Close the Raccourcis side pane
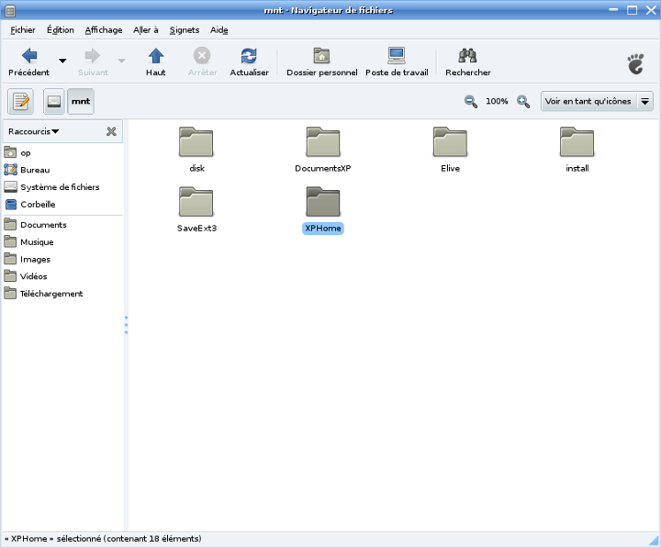 [x=111, y=131]
